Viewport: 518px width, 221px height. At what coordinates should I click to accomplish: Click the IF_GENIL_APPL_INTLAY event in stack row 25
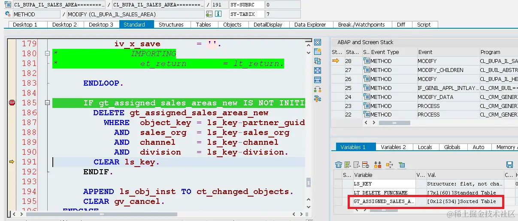point(448,88)
